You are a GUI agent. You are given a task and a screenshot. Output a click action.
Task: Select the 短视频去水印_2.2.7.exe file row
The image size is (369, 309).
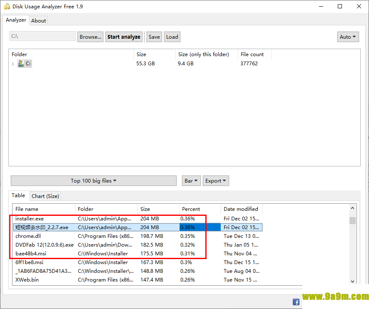[x=138, y=227]
